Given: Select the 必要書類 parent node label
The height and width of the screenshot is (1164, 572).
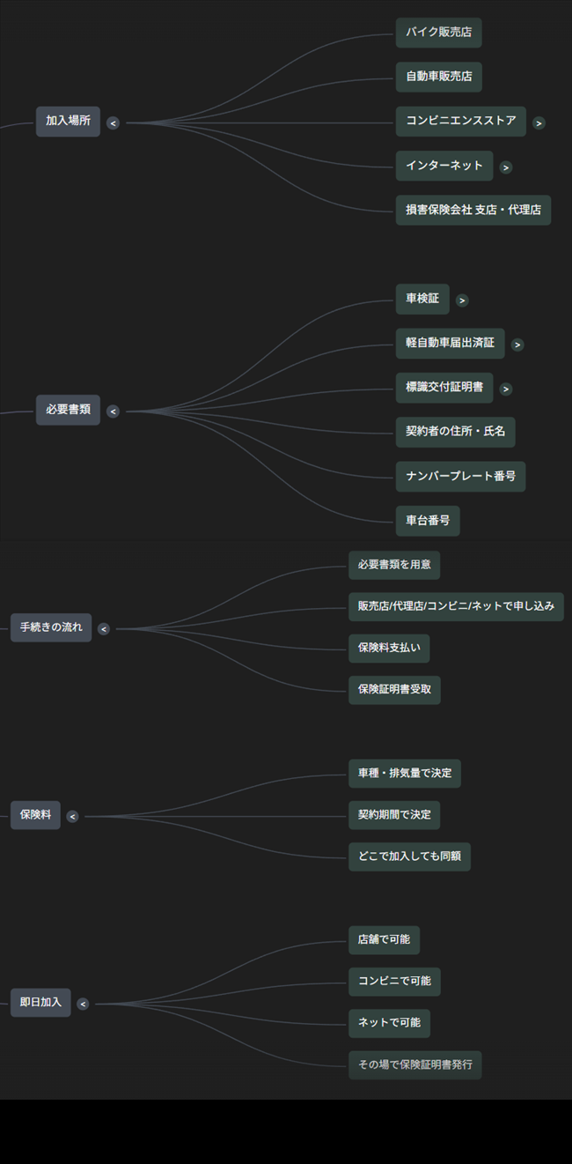Looking at the screenshot, I should 68,410.
